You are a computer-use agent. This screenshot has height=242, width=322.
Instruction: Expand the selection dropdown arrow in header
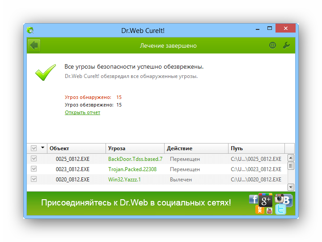pyautogui.click(x=42, y=148)
